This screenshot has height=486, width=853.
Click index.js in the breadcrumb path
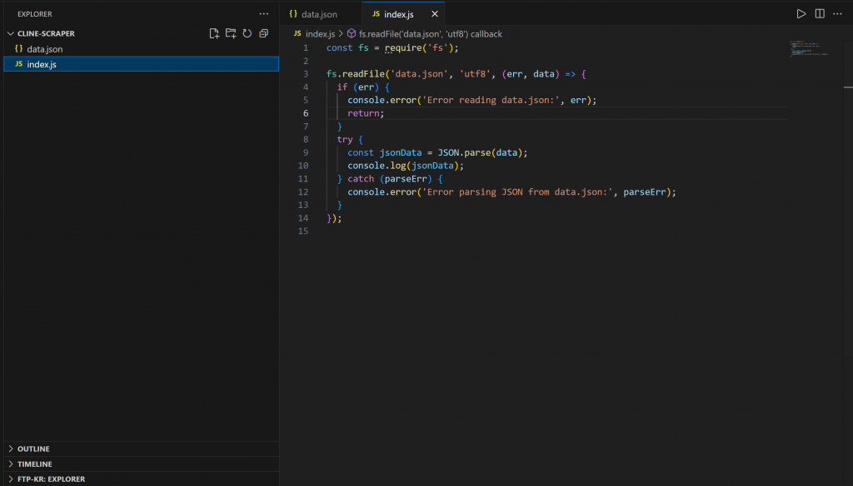[320, 34]
